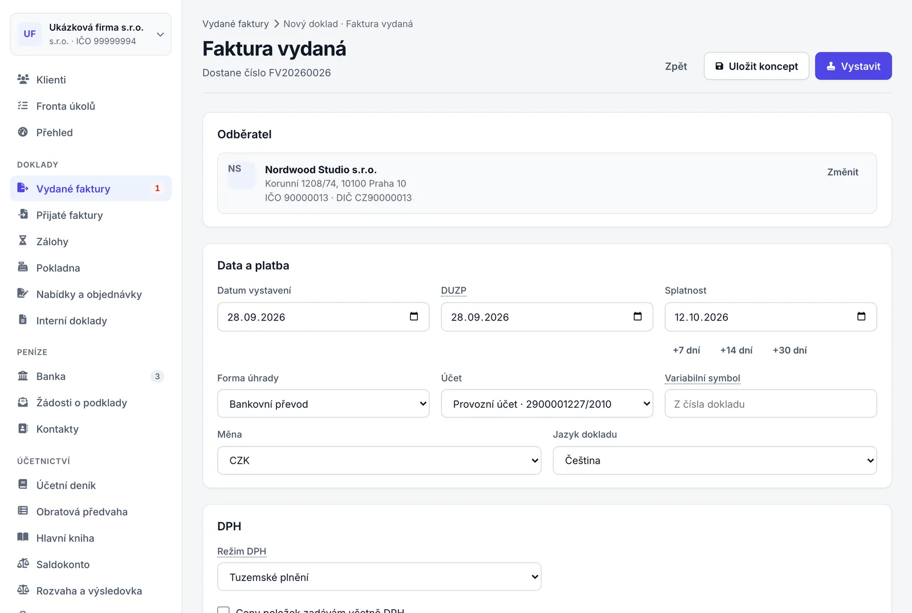Open calendar picker for Datum vystavení
This screenshot has width=912, height=613.
click(414, 316)
